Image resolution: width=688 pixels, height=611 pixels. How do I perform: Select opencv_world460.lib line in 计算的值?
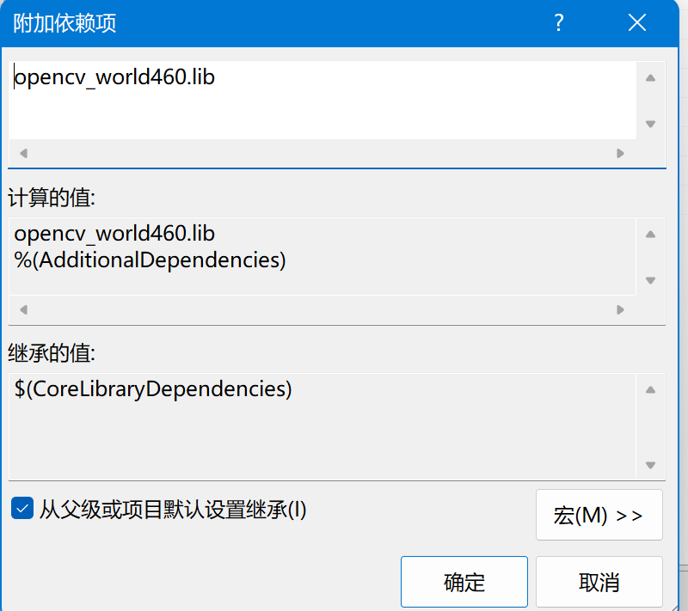pyautogui.click(x=114, y=234)
